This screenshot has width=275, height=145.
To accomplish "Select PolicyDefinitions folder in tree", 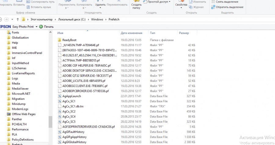I will coord(23,140).
